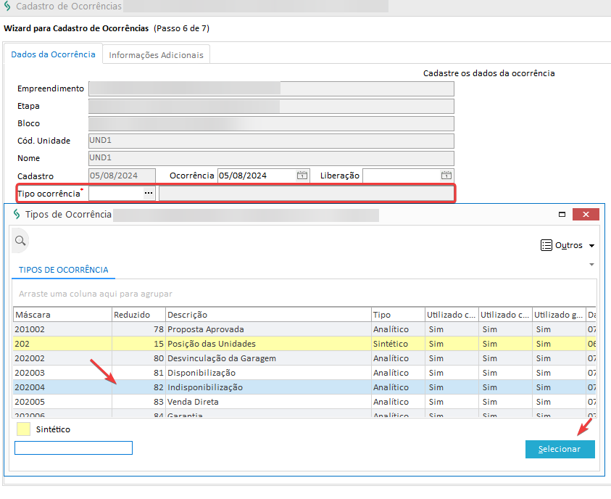Click the Outros list icon
Viewport: 611px width, 499px height.
546,245
